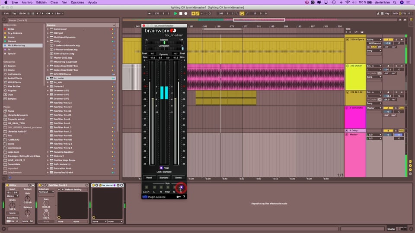Image resolution: width=415 pixels, height=233 pixels.
Task: Save Utility device preset
Action: (x=33, y=185)
